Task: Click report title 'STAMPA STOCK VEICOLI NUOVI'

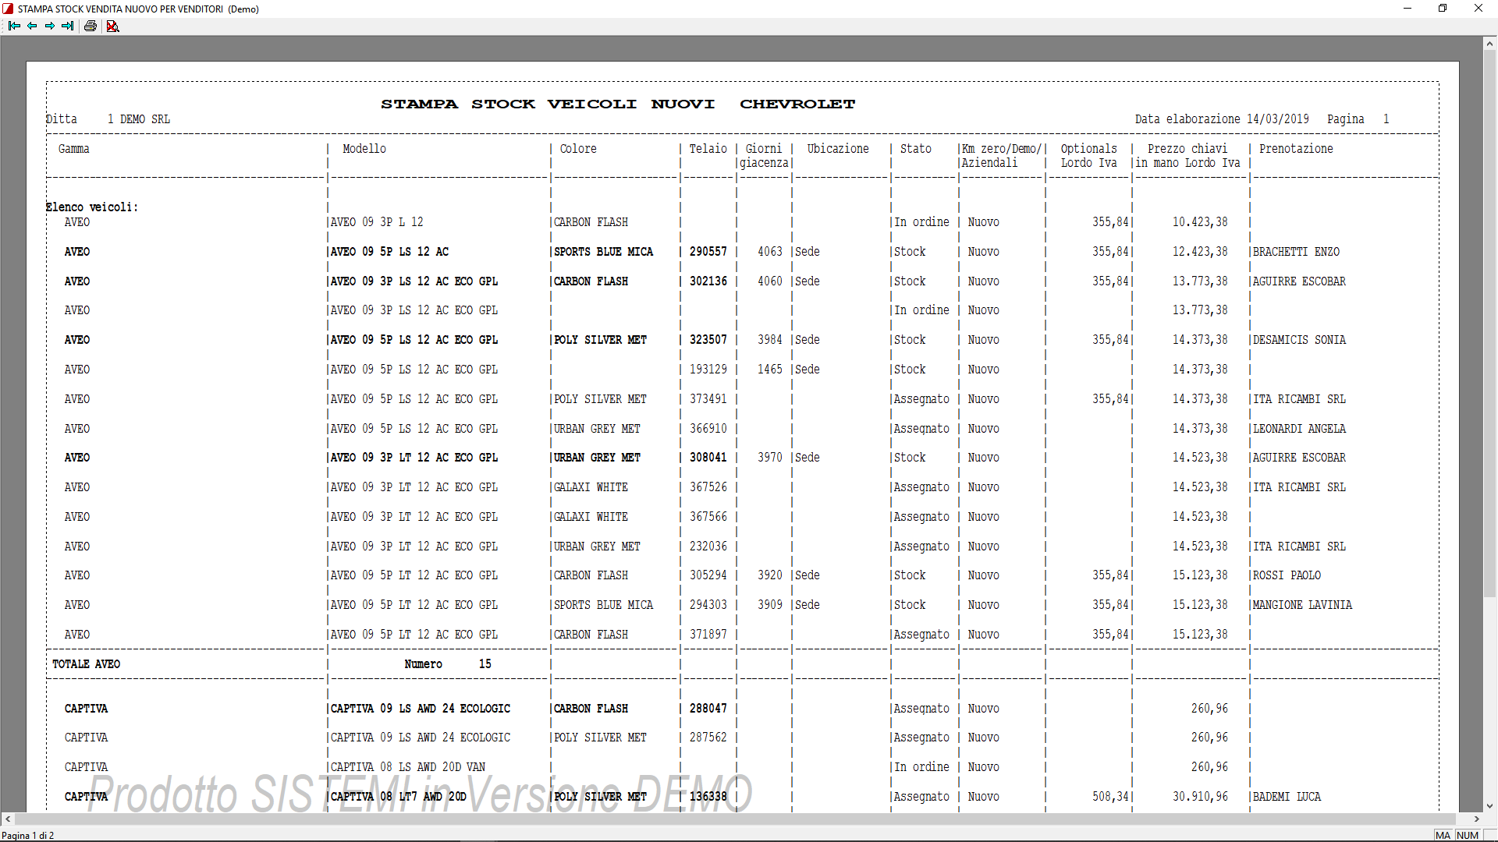Action: click(x=548, y=104)
